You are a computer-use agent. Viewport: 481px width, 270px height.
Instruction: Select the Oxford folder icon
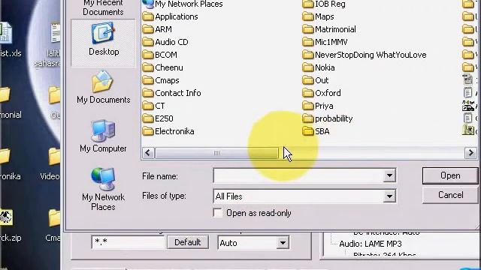pyautogui.click(x=307, y=93)
